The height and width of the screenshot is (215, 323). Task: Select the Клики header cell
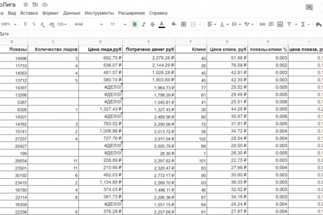191,49
